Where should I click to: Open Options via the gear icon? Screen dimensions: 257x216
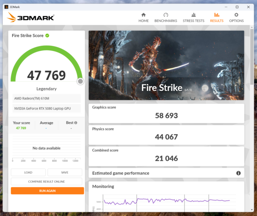(236, 15)
